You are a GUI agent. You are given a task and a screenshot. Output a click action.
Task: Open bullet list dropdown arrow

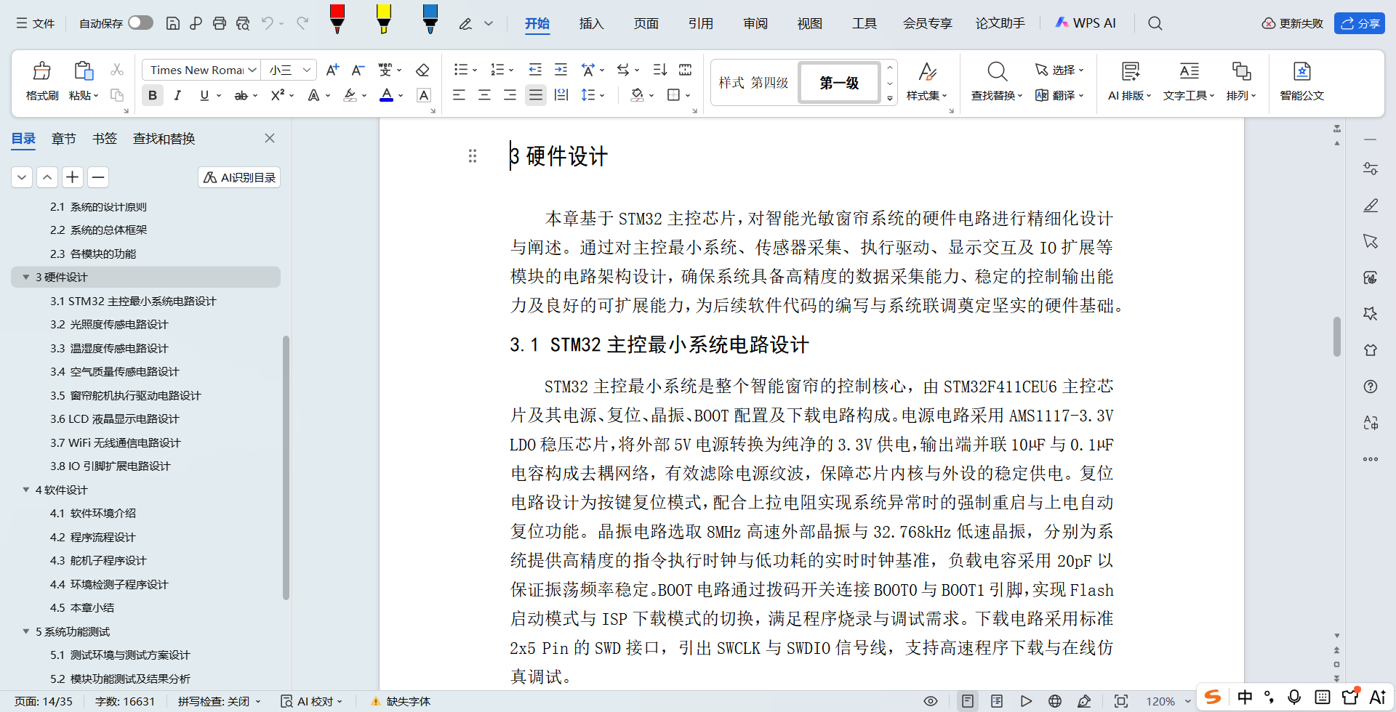pos(475,70)
